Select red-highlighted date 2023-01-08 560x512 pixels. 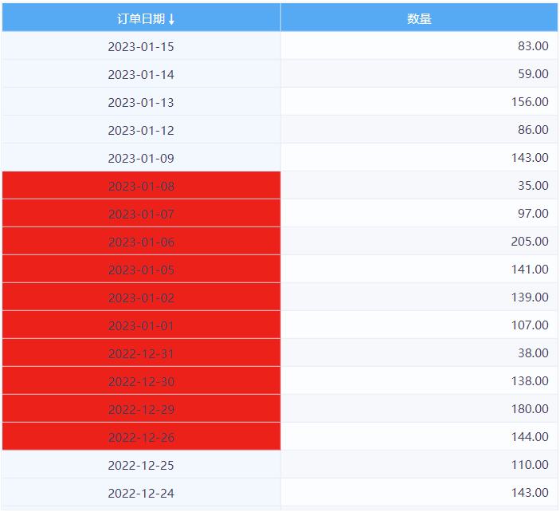coord(141,186)
